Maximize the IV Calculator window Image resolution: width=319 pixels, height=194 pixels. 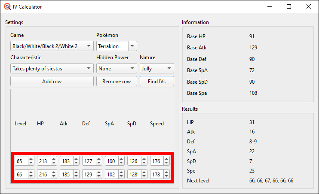[289, 7]
